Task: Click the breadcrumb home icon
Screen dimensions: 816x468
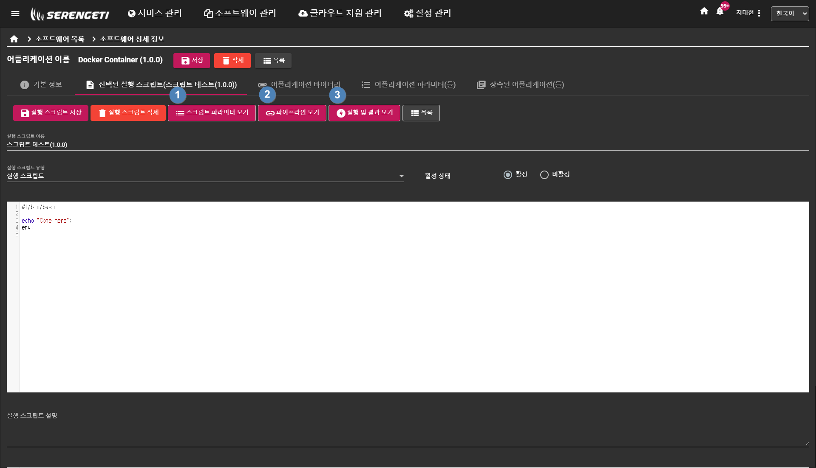Action: click(14, 39)
